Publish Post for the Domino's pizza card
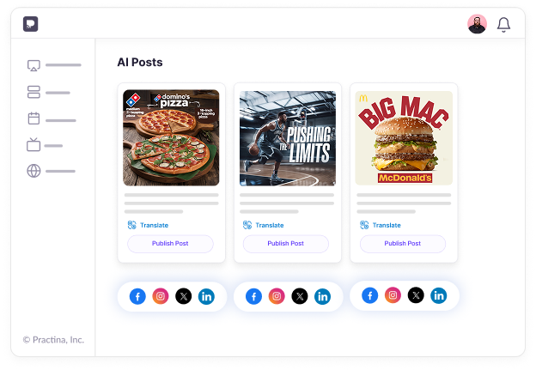 170,244
